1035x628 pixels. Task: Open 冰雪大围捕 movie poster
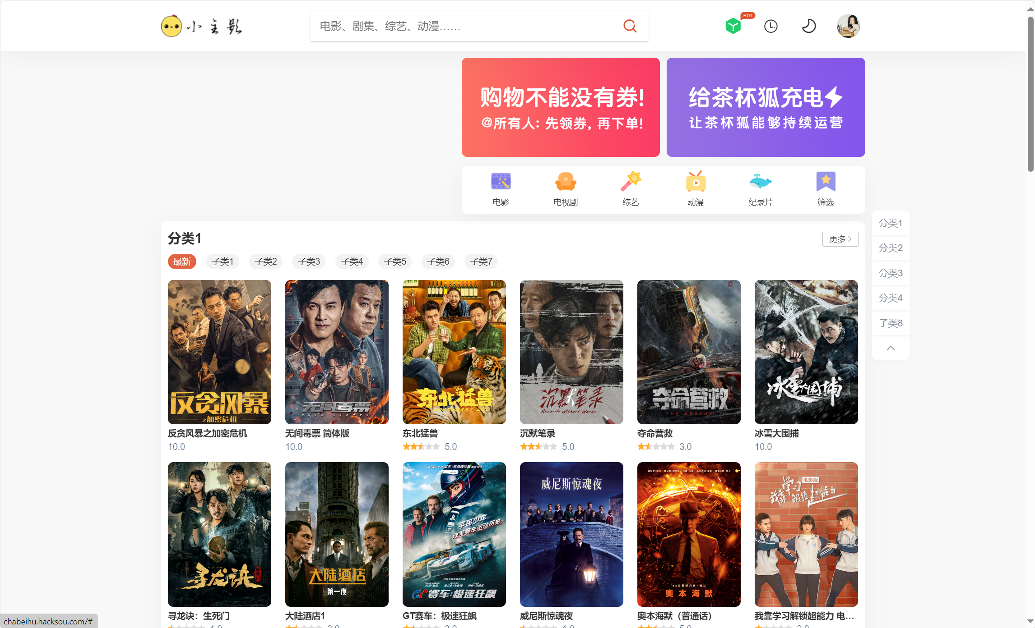pyautogui.click(x=806, y=352)
